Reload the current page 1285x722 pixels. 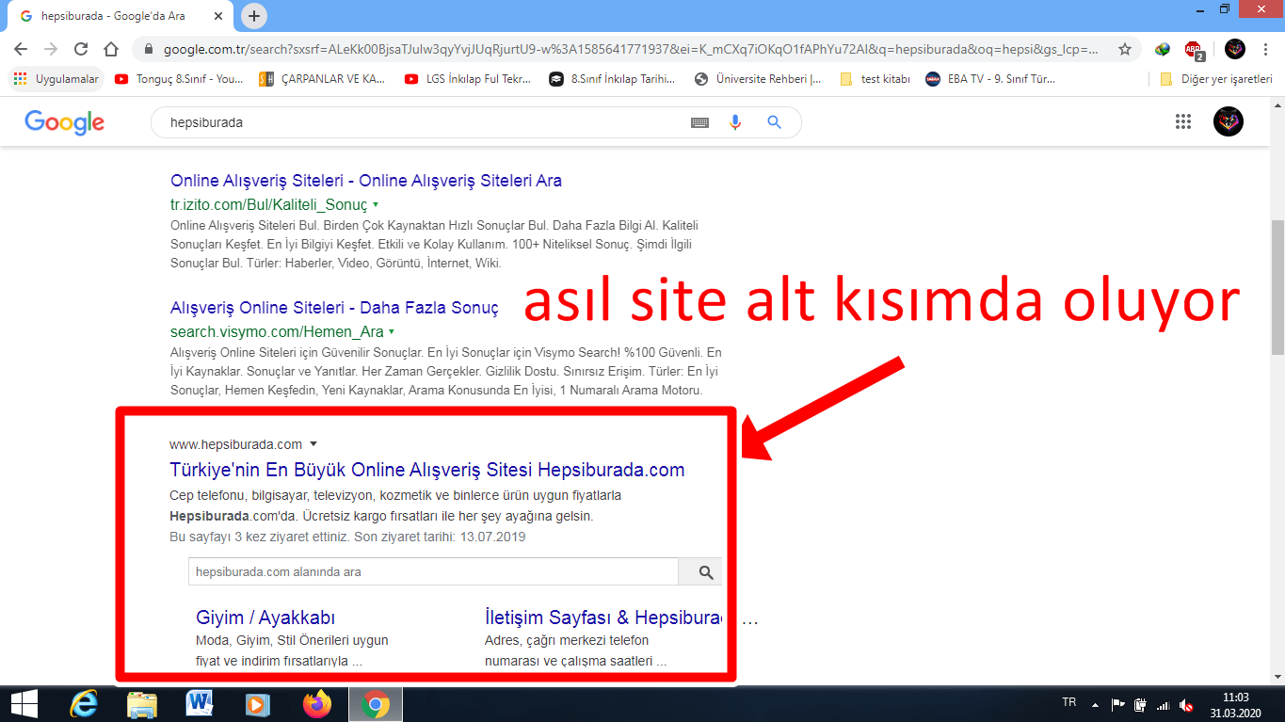(x=81, y=49)
